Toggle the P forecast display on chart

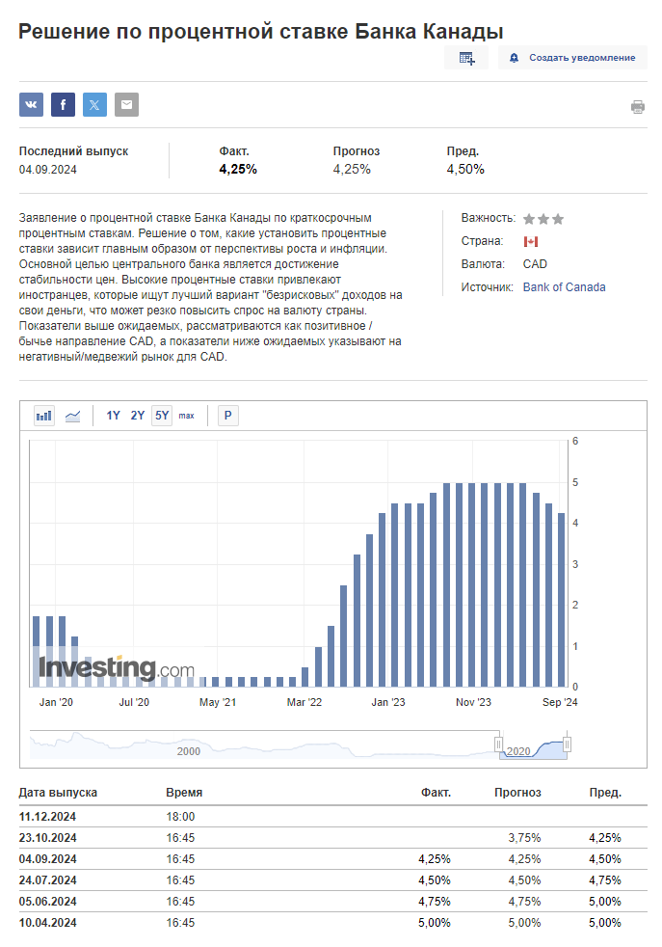tap(227, 416)
